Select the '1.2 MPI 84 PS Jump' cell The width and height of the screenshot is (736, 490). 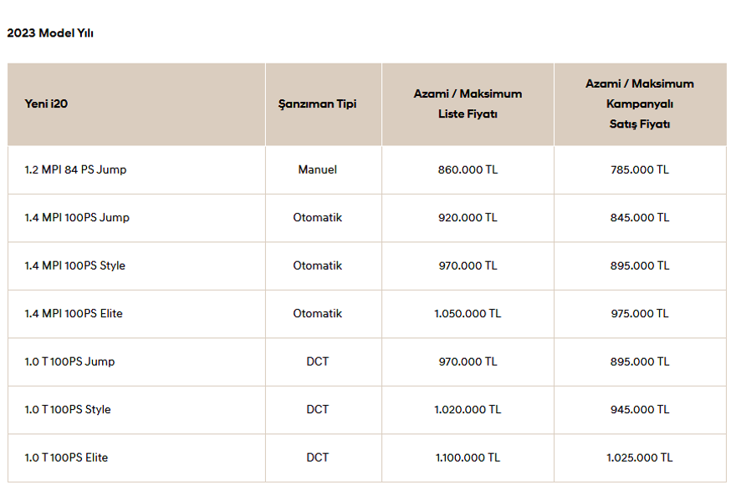tap(75, 169)
